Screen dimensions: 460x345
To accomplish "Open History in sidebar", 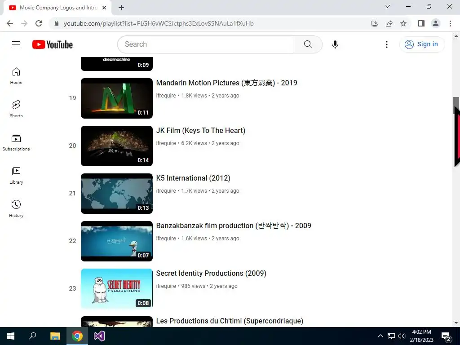I will pyautogui.click(x=16, y=208).
